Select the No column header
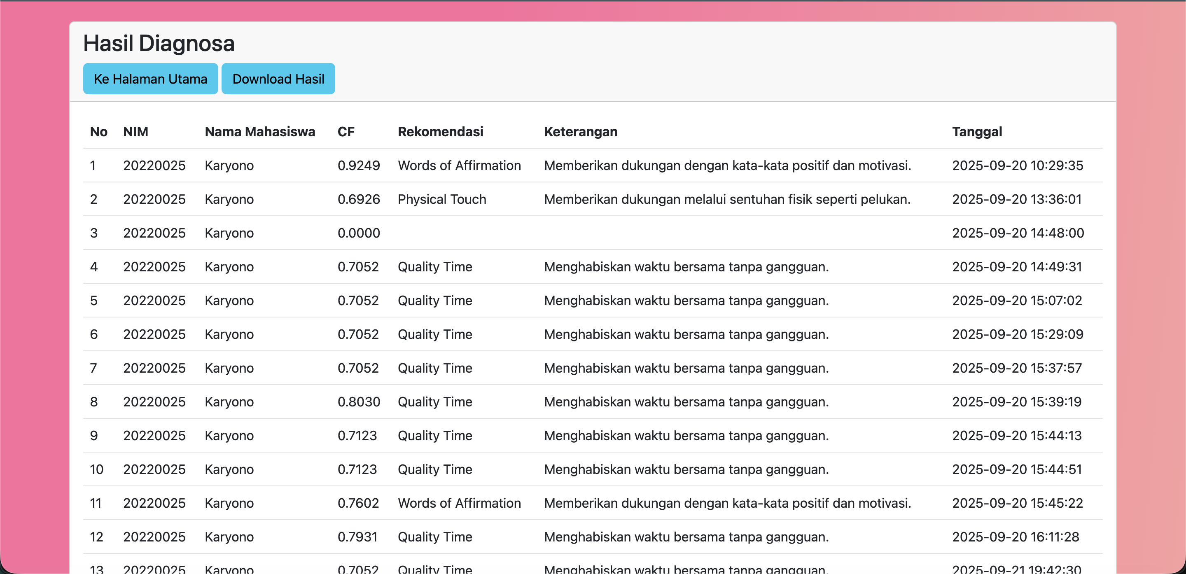The height and width of the screenshot is (574, 1186). point(99,132)
